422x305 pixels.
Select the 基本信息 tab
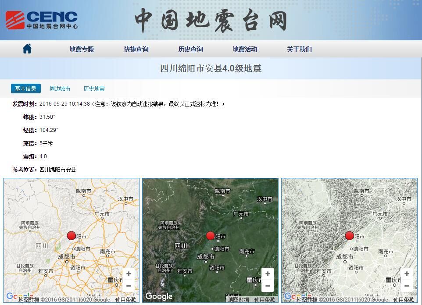[x=26, y=89]
